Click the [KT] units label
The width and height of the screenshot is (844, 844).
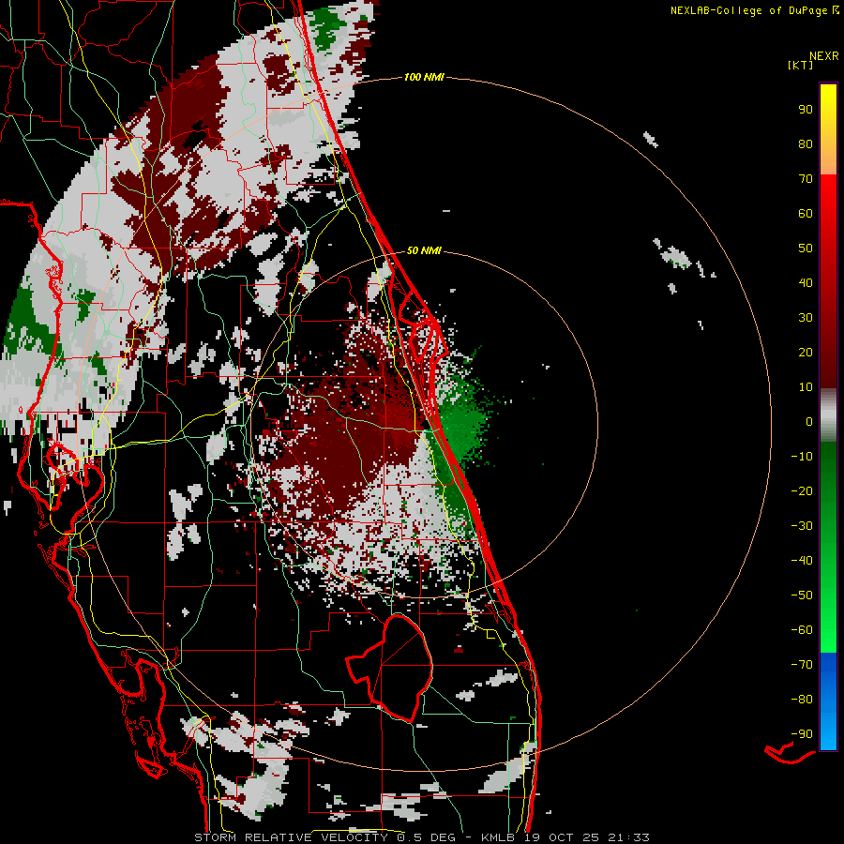[x=801, y=65]
